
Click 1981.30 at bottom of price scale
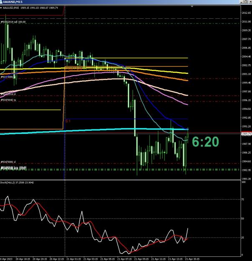click(x=246, y=179)
